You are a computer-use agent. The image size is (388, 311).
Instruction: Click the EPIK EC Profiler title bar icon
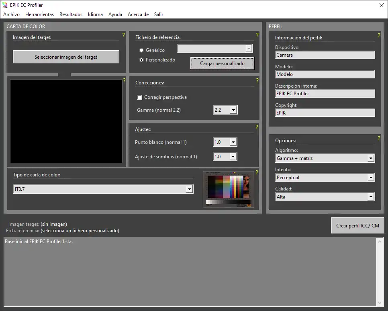click(x=5, y=5)
